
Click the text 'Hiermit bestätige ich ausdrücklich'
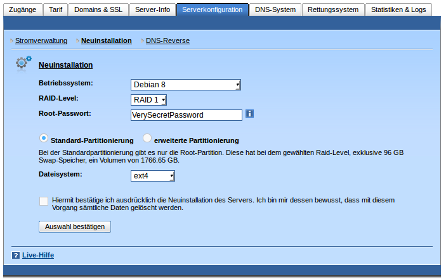click(109, 200)
